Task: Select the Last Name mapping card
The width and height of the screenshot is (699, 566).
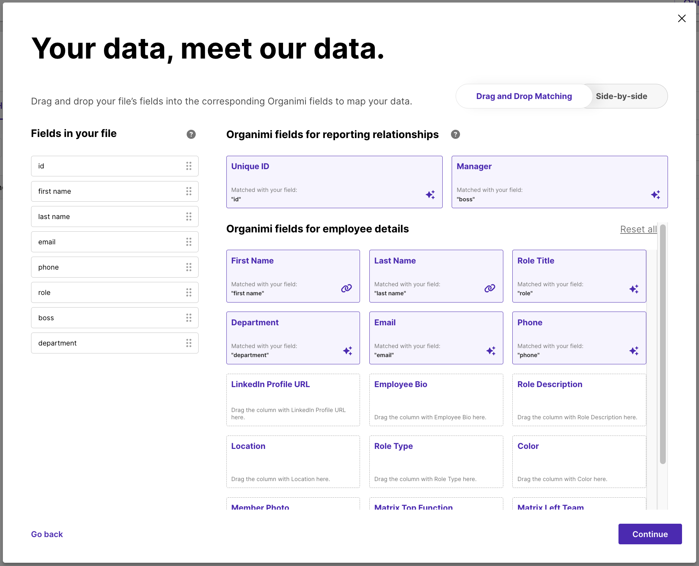Action: 436,276
